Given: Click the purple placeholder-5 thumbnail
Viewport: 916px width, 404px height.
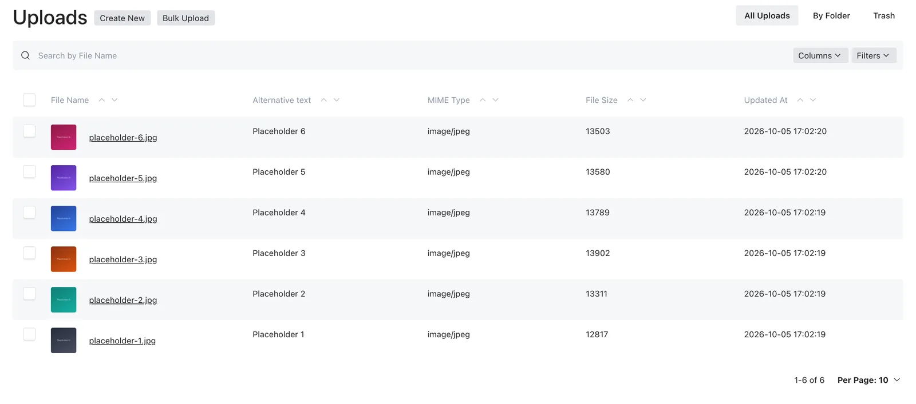Looking at the screenshot, I should pyautogui.click(x=64, y=178).
